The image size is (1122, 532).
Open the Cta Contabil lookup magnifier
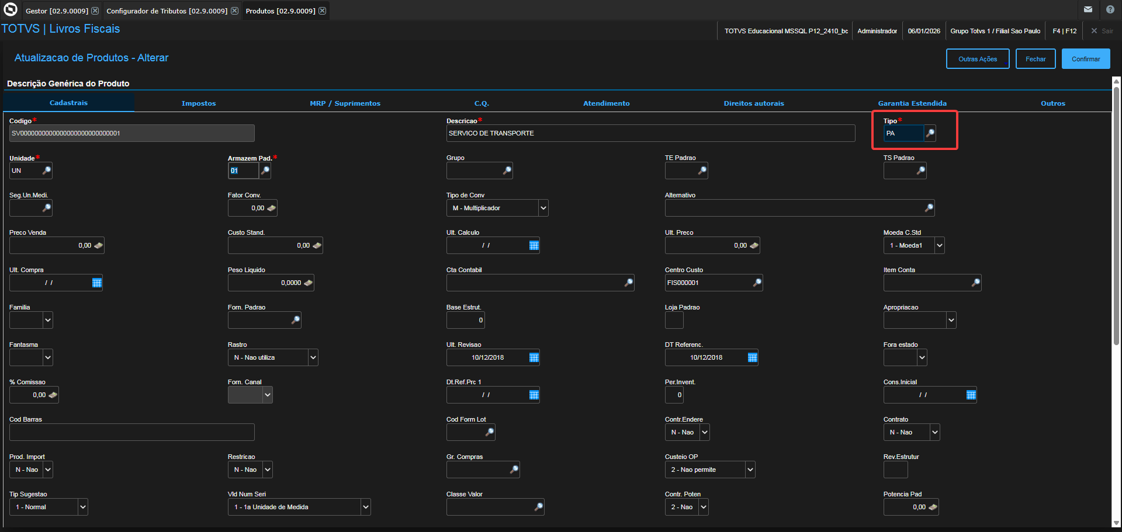point(628,283)
